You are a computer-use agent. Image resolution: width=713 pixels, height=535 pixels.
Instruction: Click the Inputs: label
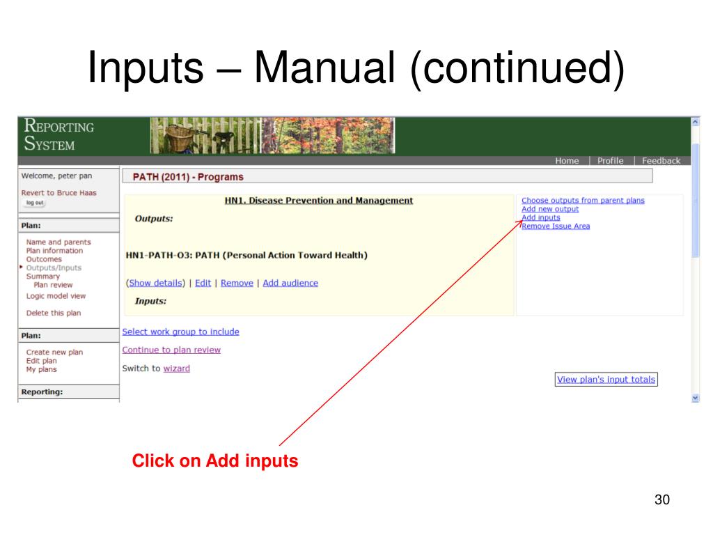point(150,301)
